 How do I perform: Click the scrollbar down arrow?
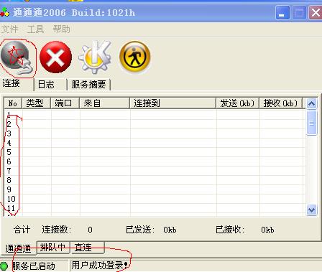(x=311, y=210)
